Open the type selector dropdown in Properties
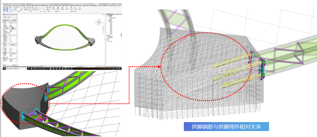Screen dimensions: 317x137 [x=16, y=17]
